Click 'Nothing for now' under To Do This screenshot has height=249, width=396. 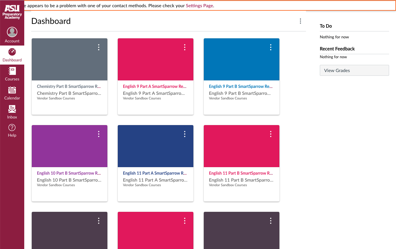click(x=334, y=37)
